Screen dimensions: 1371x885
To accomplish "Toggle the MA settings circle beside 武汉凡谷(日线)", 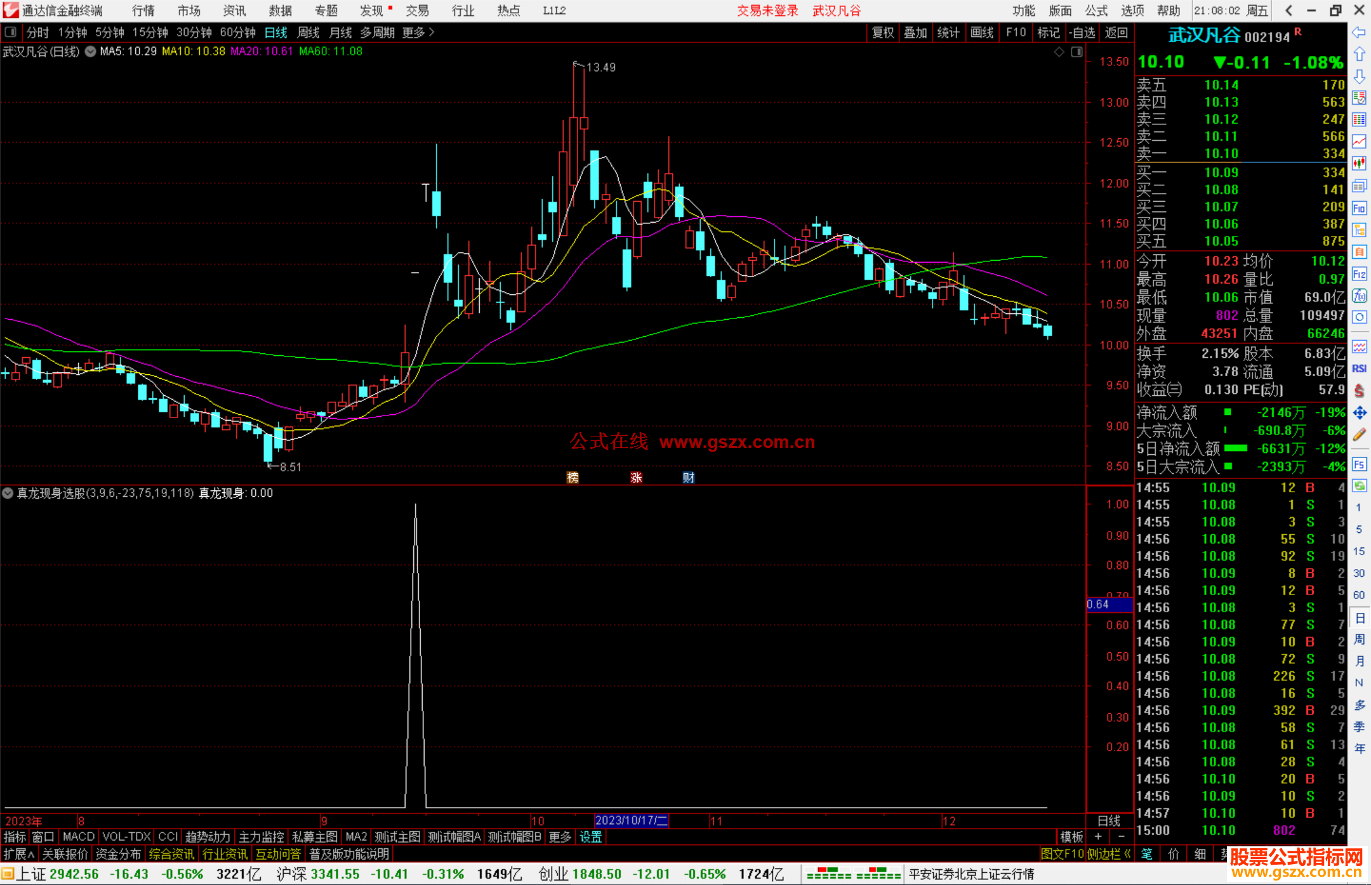I will [90, 51].
